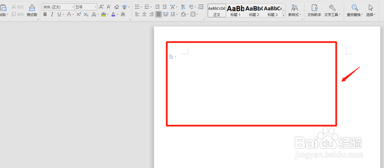384x168 pixels.
Task: Open the Paste (粘贴) options dropdown arrow
Action: 7,15
